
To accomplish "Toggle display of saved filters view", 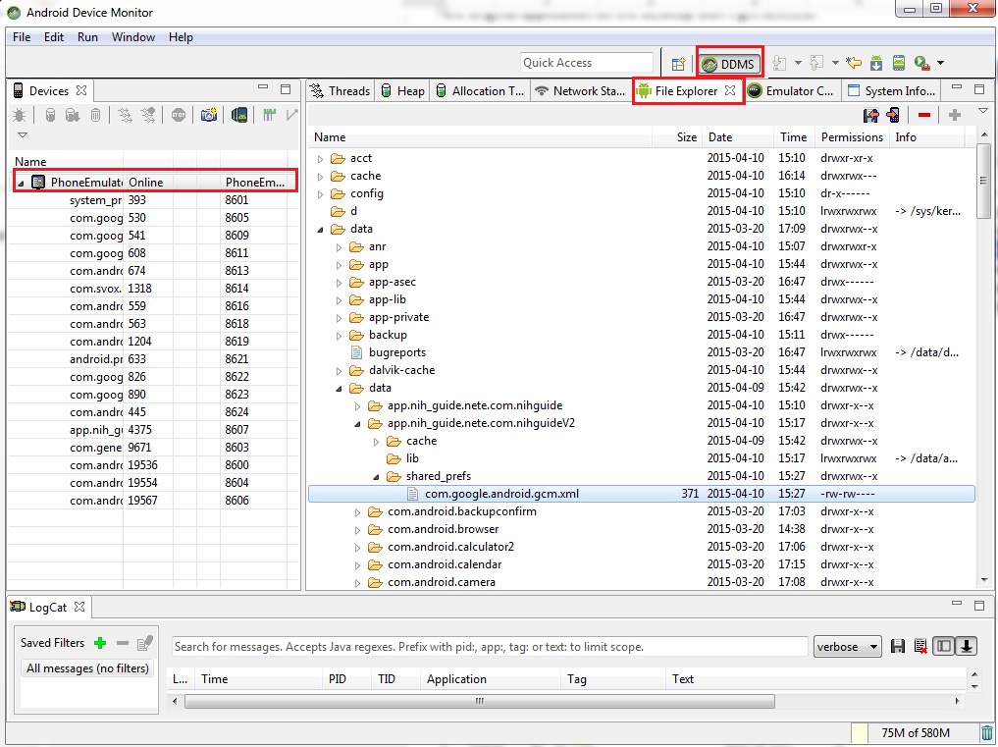I will coord(943,646).
